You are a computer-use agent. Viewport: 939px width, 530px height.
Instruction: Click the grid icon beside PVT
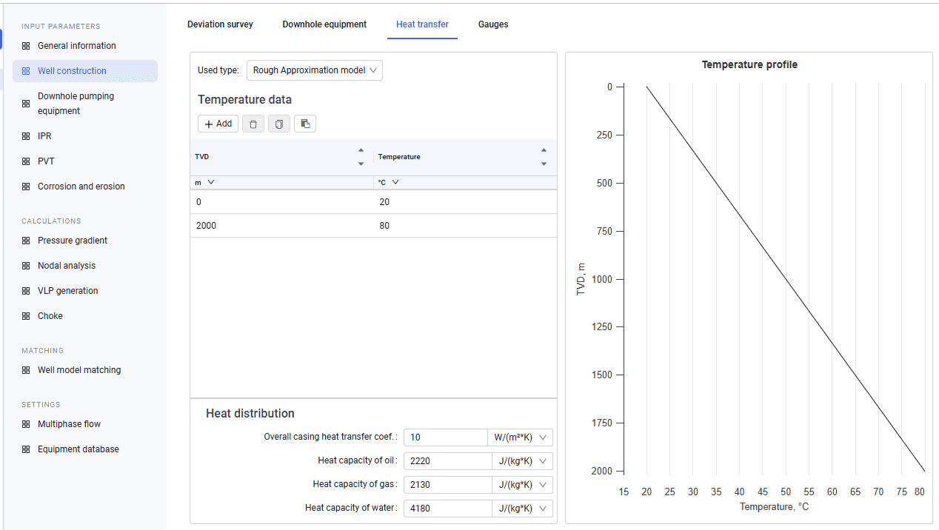pyautogui.click(x=26, y=161)
